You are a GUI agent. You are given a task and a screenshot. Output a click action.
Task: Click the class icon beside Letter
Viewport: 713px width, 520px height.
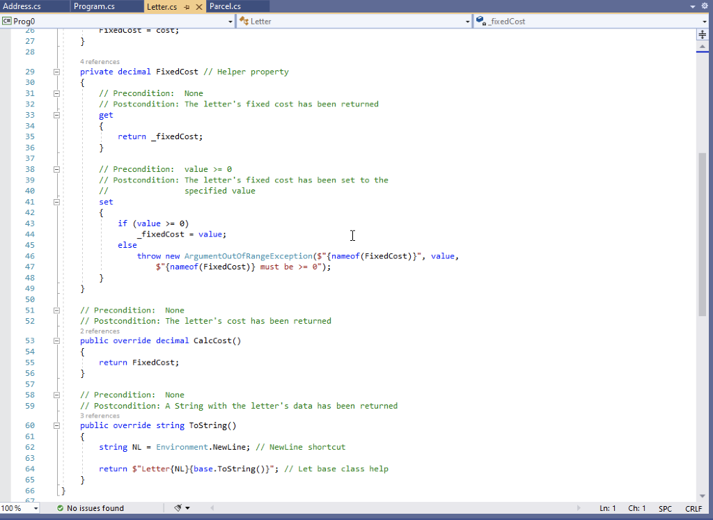244,21
